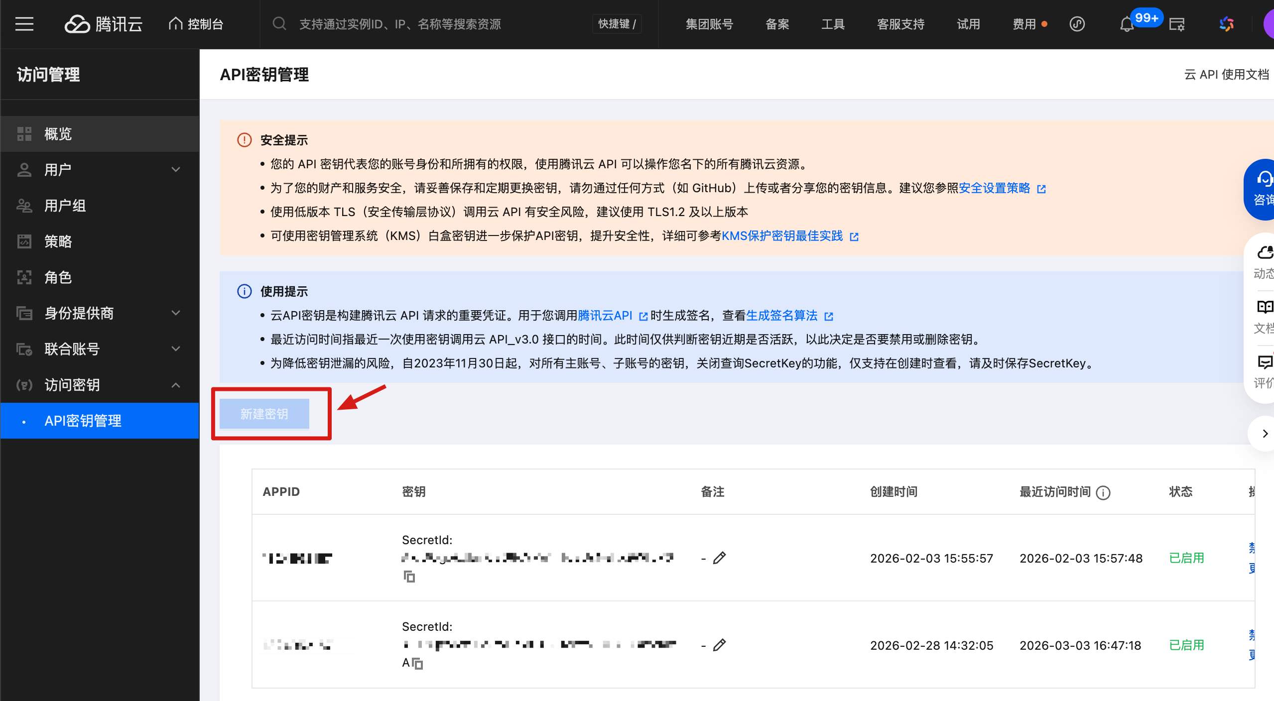The width and height of the screenshot is (1274, 701).
Task: Select the 角色 roles sidebar icon
Action: pos(24,277)
